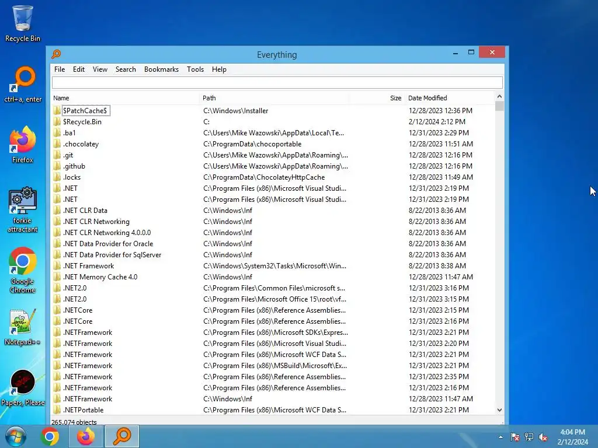
Task: Open the Edit menu
Action: [79, 69]
